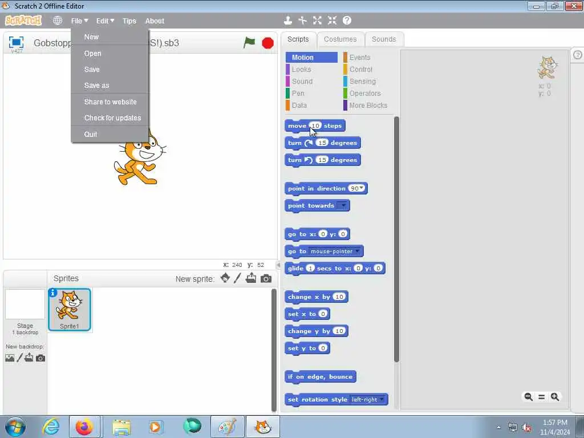Take new sprite from camera
The width and height of the screenshot is (584, 438).
(x=266, y=278)
